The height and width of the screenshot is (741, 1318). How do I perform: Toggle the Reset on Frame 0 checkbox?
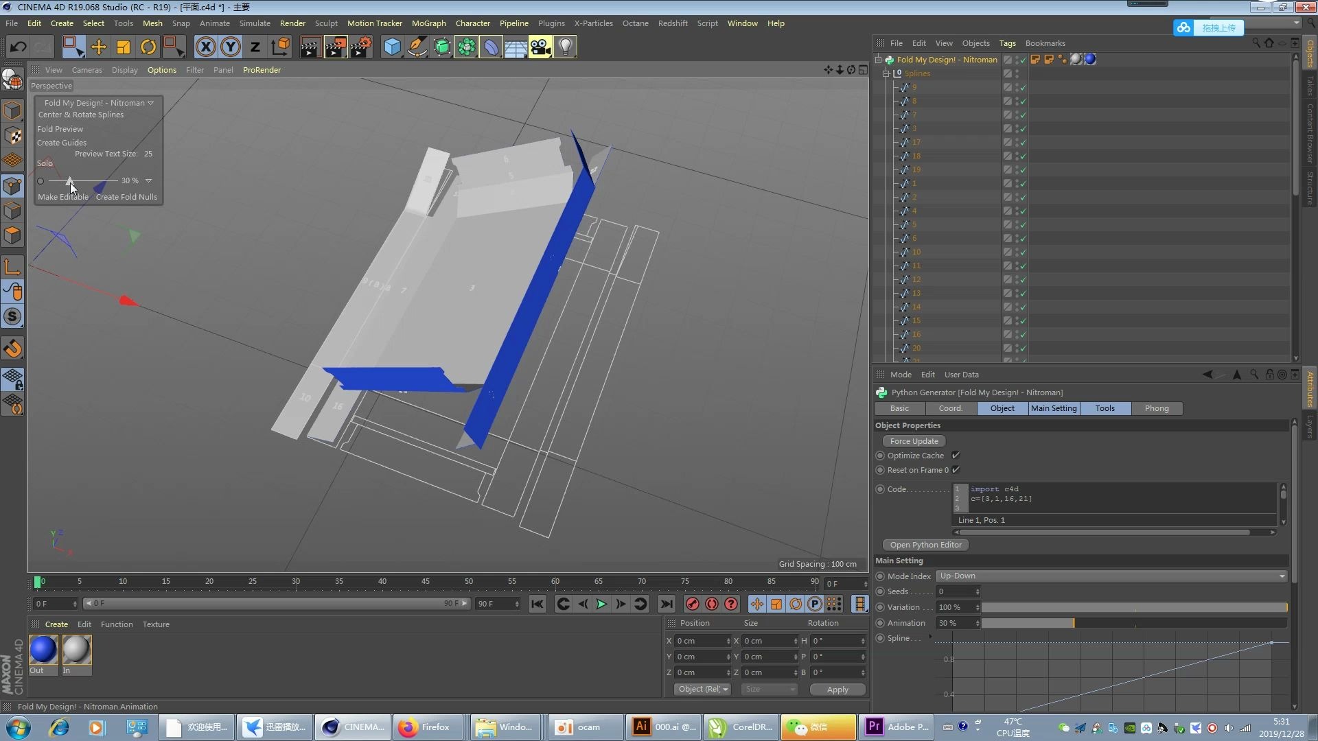click(x=956, y=470)
